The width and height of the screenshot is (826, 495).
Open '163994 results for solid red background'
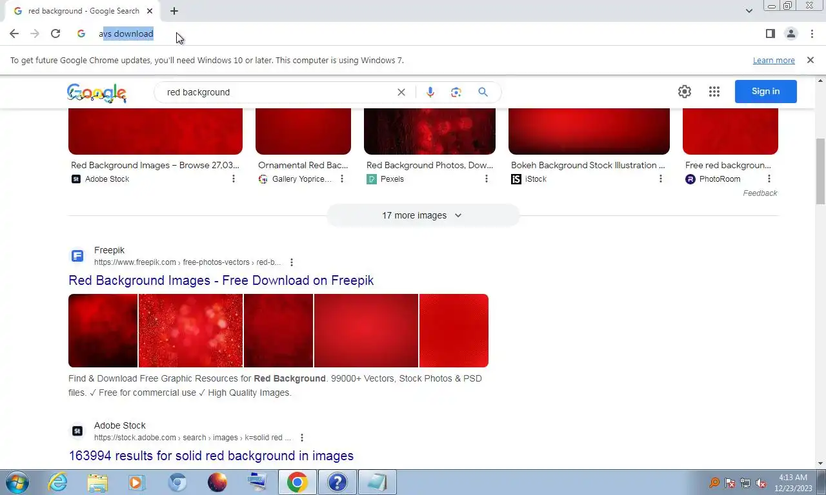coord(211,456)
